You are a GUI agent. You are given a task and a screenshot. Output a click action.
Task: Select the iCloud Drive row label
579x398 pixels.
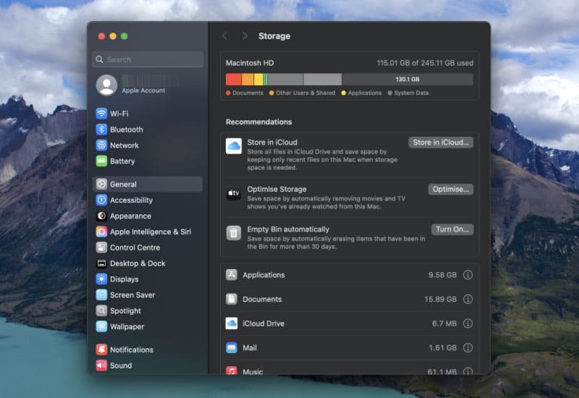263,323
